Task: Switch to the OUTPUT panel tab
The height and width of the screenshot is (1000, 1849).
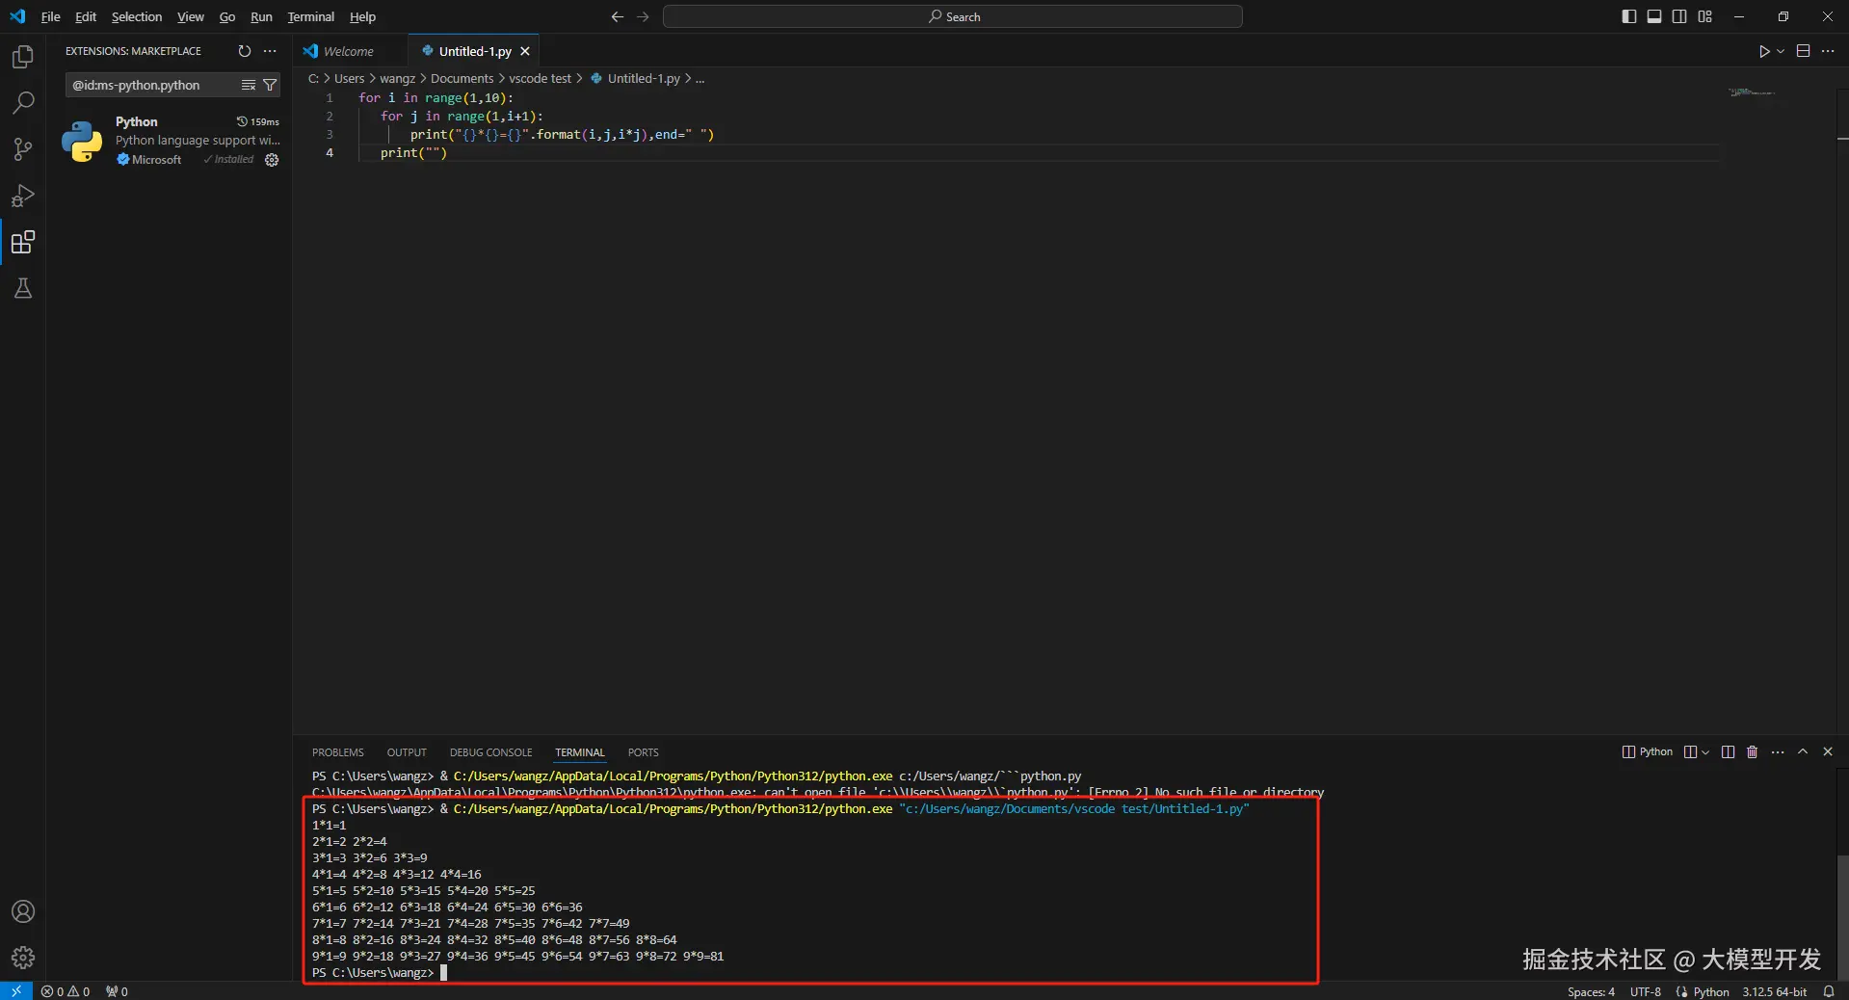Action: pos(407,752)
